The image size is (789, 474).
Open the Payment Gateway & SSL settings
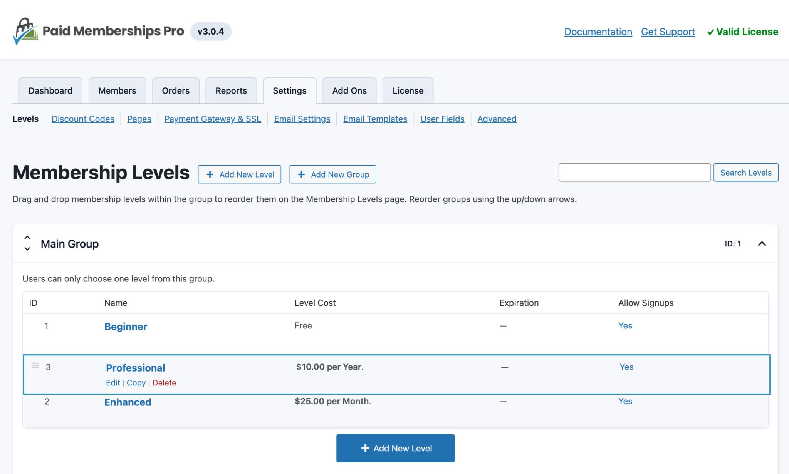tap(213, 119)
